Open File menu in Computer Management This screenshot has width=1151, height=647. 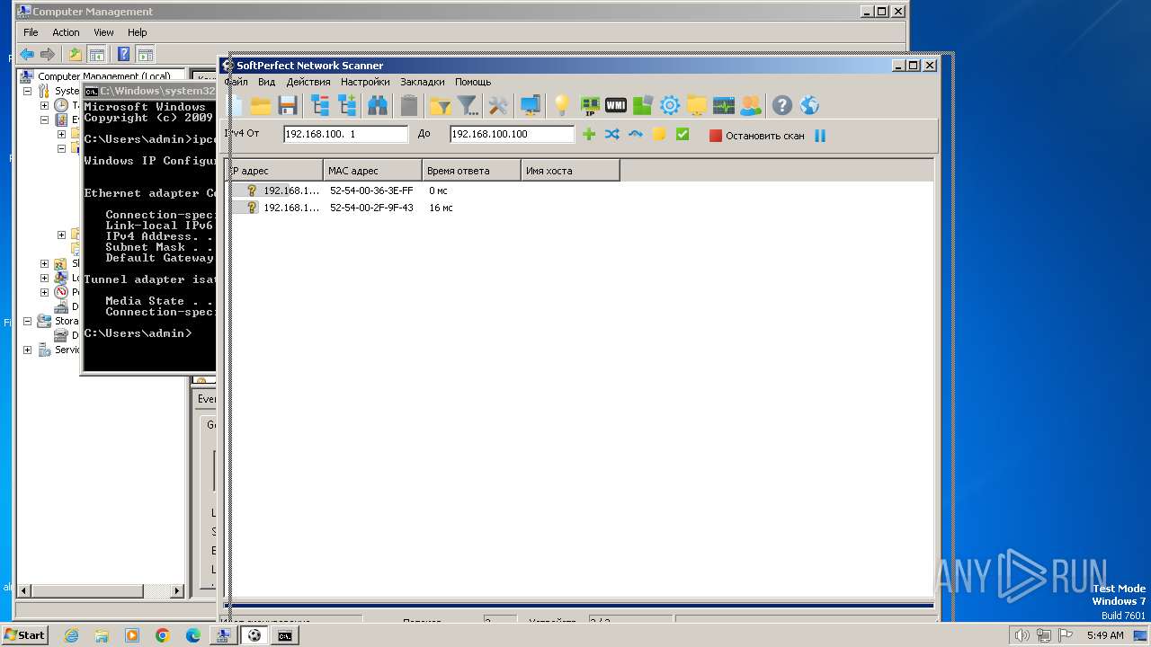point(31,32)
